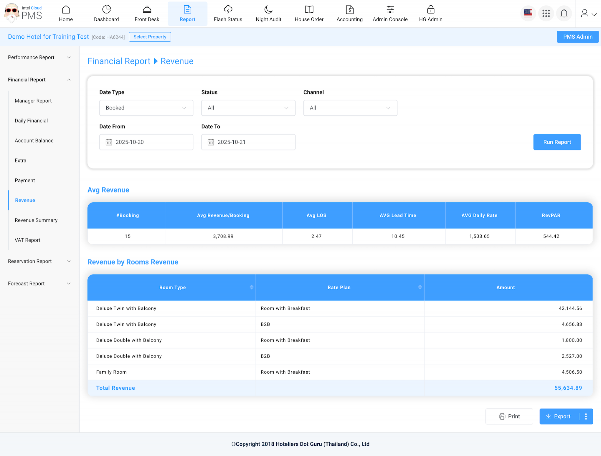
Task: Open the Dashboard pie chart icon
Action: [x=106, y=10]
